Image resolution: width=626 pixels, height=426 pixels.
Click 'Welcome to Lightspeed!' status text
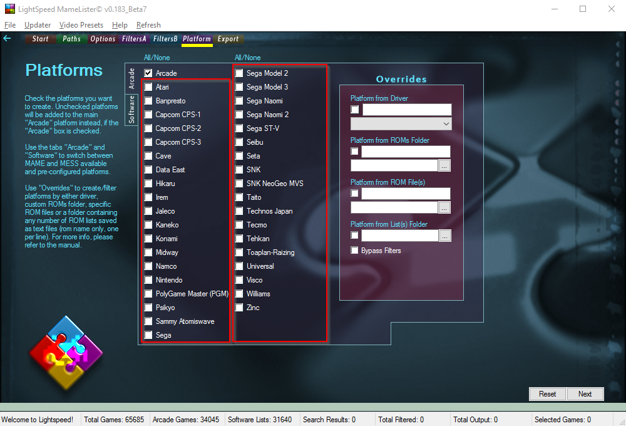point(37,420)
